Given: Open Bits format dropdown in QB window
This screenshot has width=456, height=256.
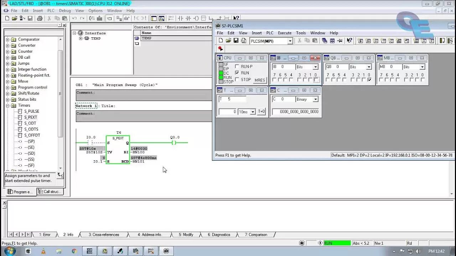Looking at the screenshot, I should [369, 67].
